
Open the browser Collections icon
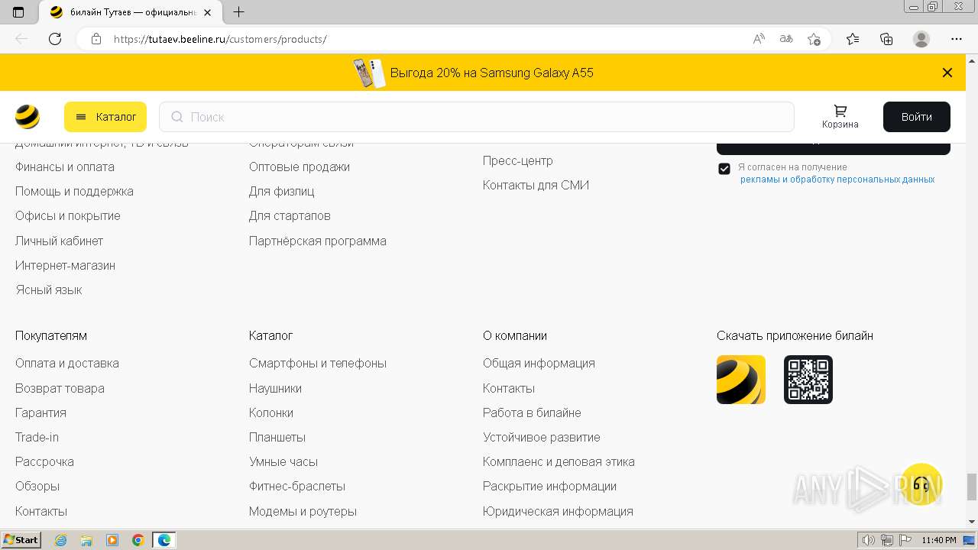click(x=886, y=39)
